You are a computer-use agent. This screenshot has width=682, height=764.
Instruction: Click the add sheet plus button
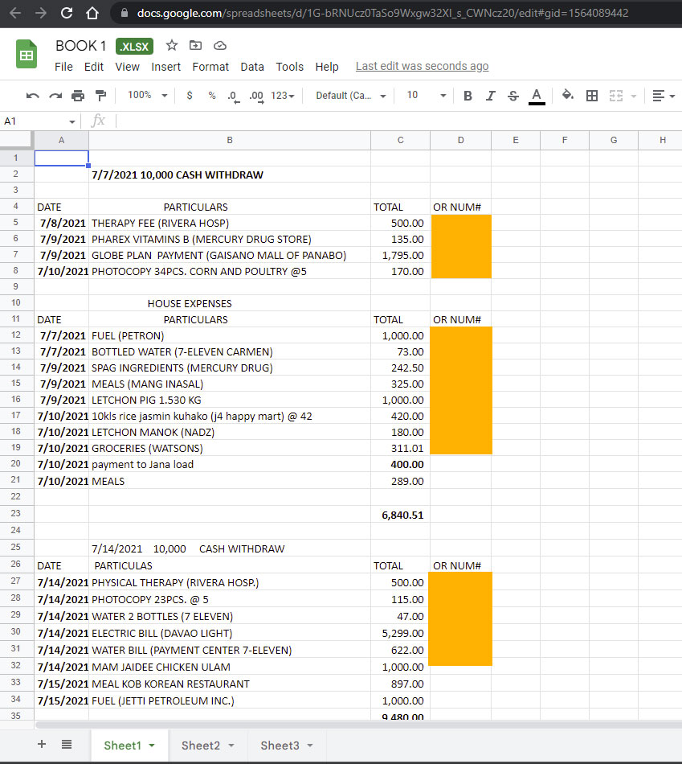(42, 745)
